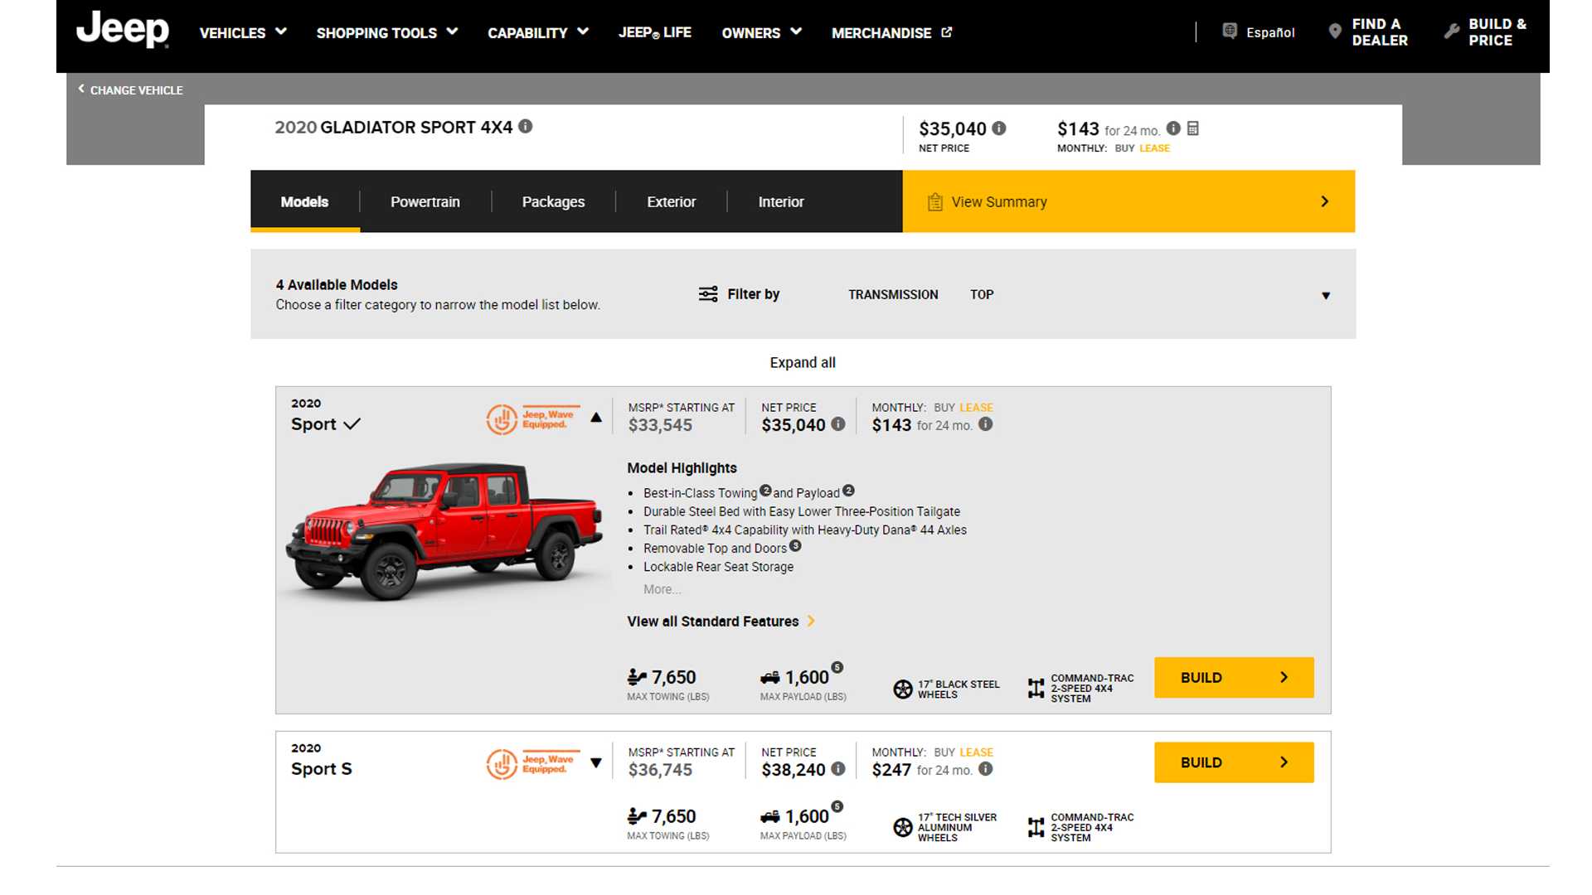Open Build & Price tool
Screen dimensions: 1592x895
tap(1485, 32)
